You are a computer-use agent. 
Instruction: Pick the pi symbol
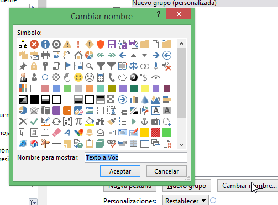(x=78, y=122)
